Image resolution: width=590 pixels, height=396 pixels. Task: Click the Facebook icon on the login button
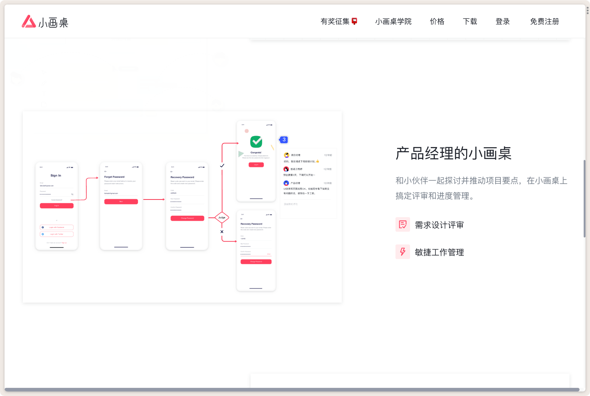tap(43, 227)
